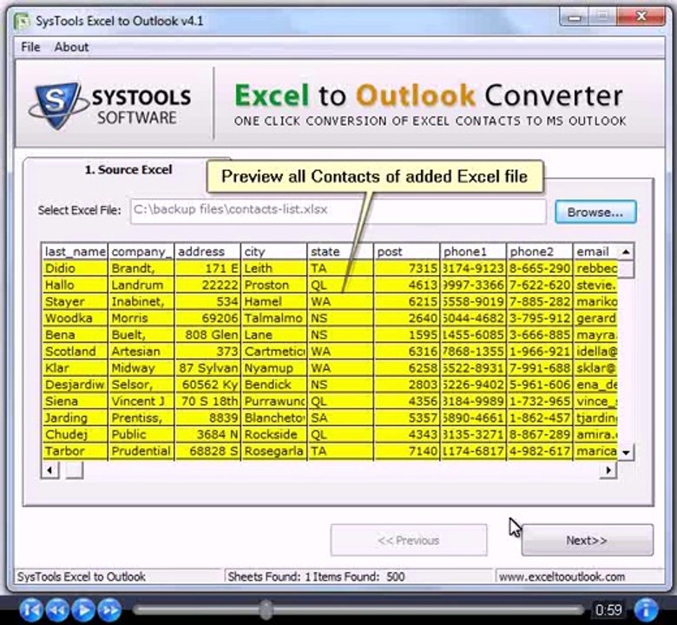Image resolution: width=677 pixels, height=625 pixels.
Task: Click the horizontal scrollbar thumb
Action: 75,470
